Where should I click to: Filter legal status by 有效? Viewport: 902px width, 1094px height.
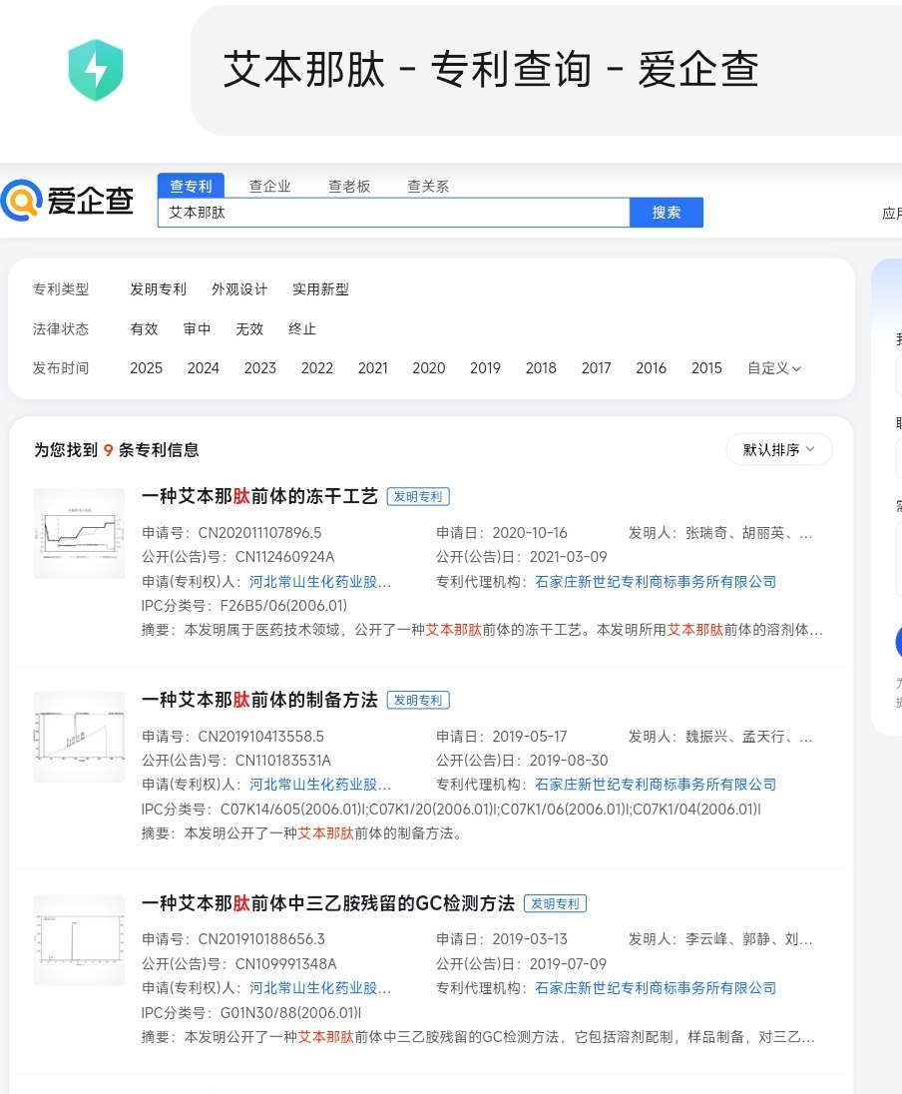click(x=145, y=328)
